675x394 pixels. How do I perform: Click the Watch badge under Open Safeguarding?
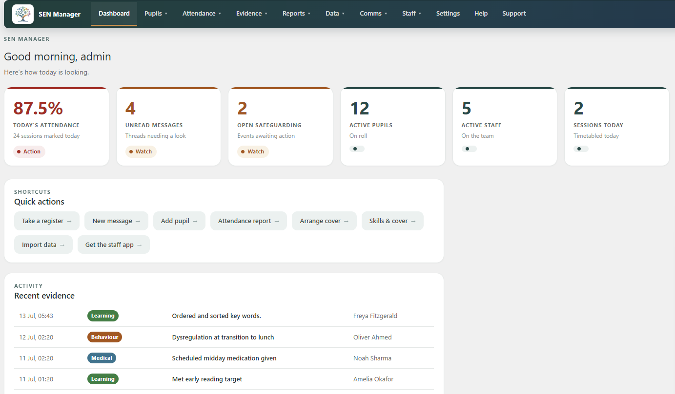pyautogui.click(x=253, y=151)
